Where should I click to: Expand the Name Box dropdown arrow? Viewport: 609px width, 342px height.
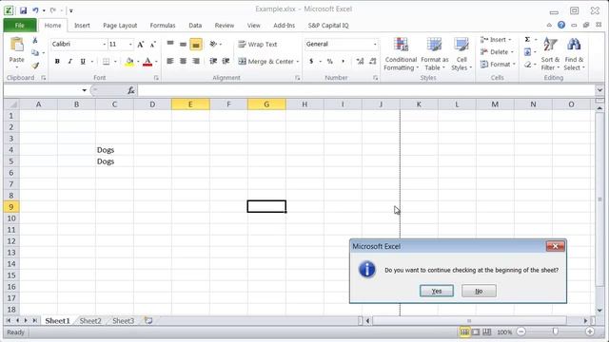(85, 90)
